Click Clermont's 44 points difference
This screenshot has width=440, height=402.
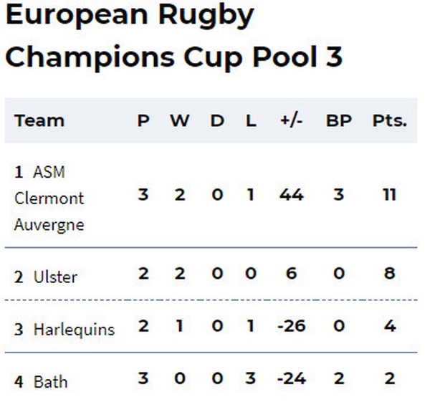pos(291,194)
